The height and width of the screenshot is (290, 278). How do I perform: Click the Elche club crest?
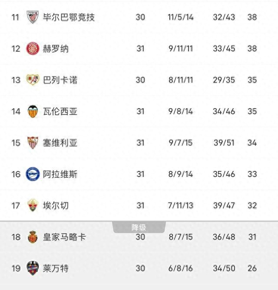pos(33,205)
